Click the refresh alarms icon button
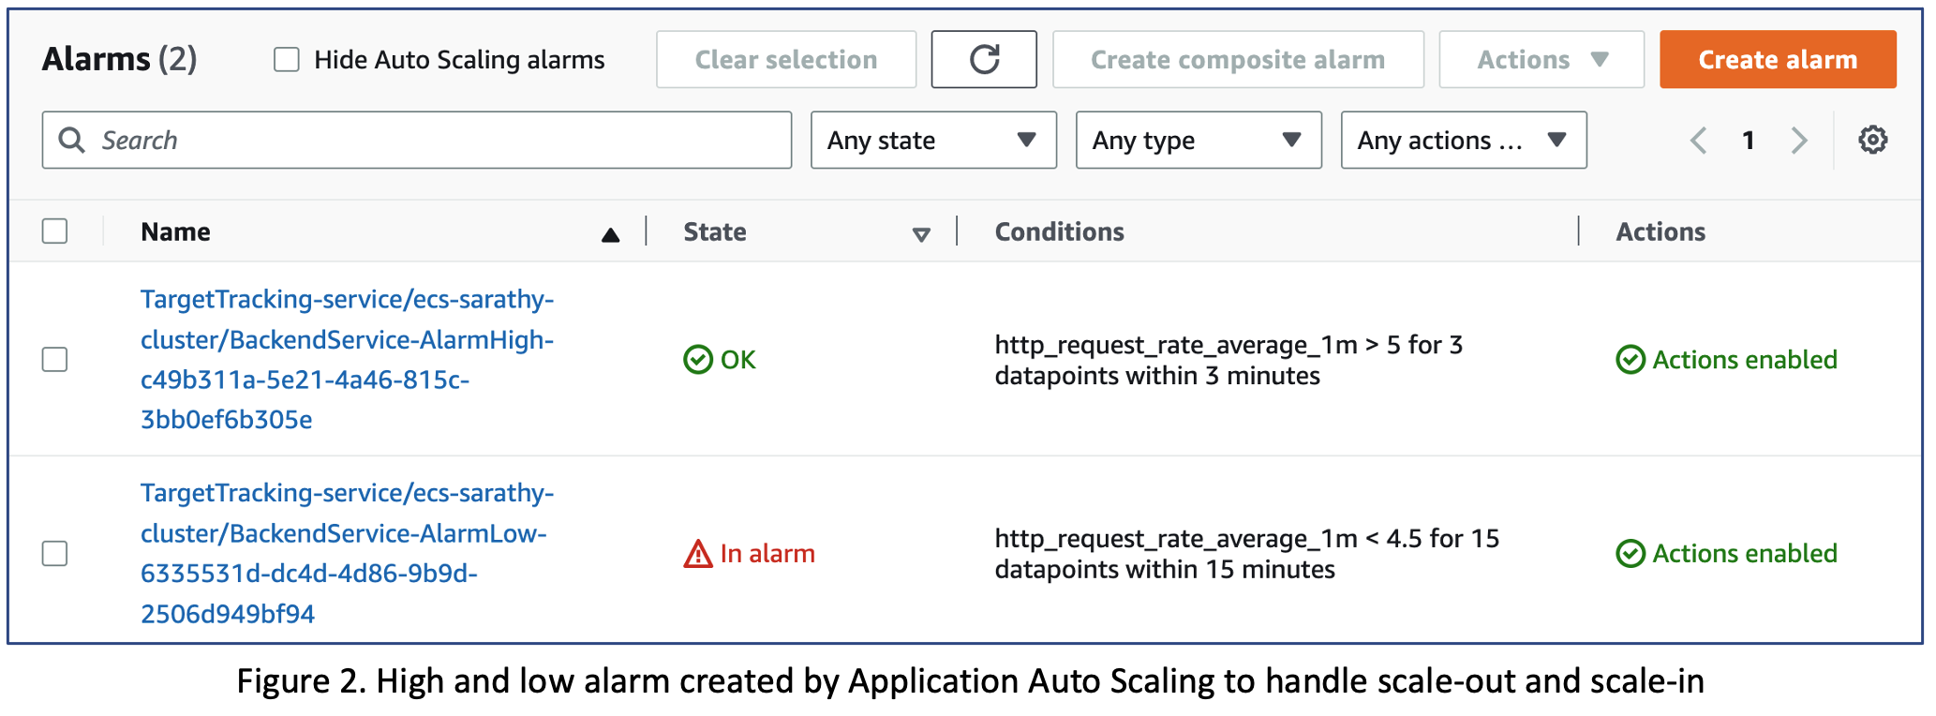The height and width of the screenshot is (716, 1936). (983, 59)
